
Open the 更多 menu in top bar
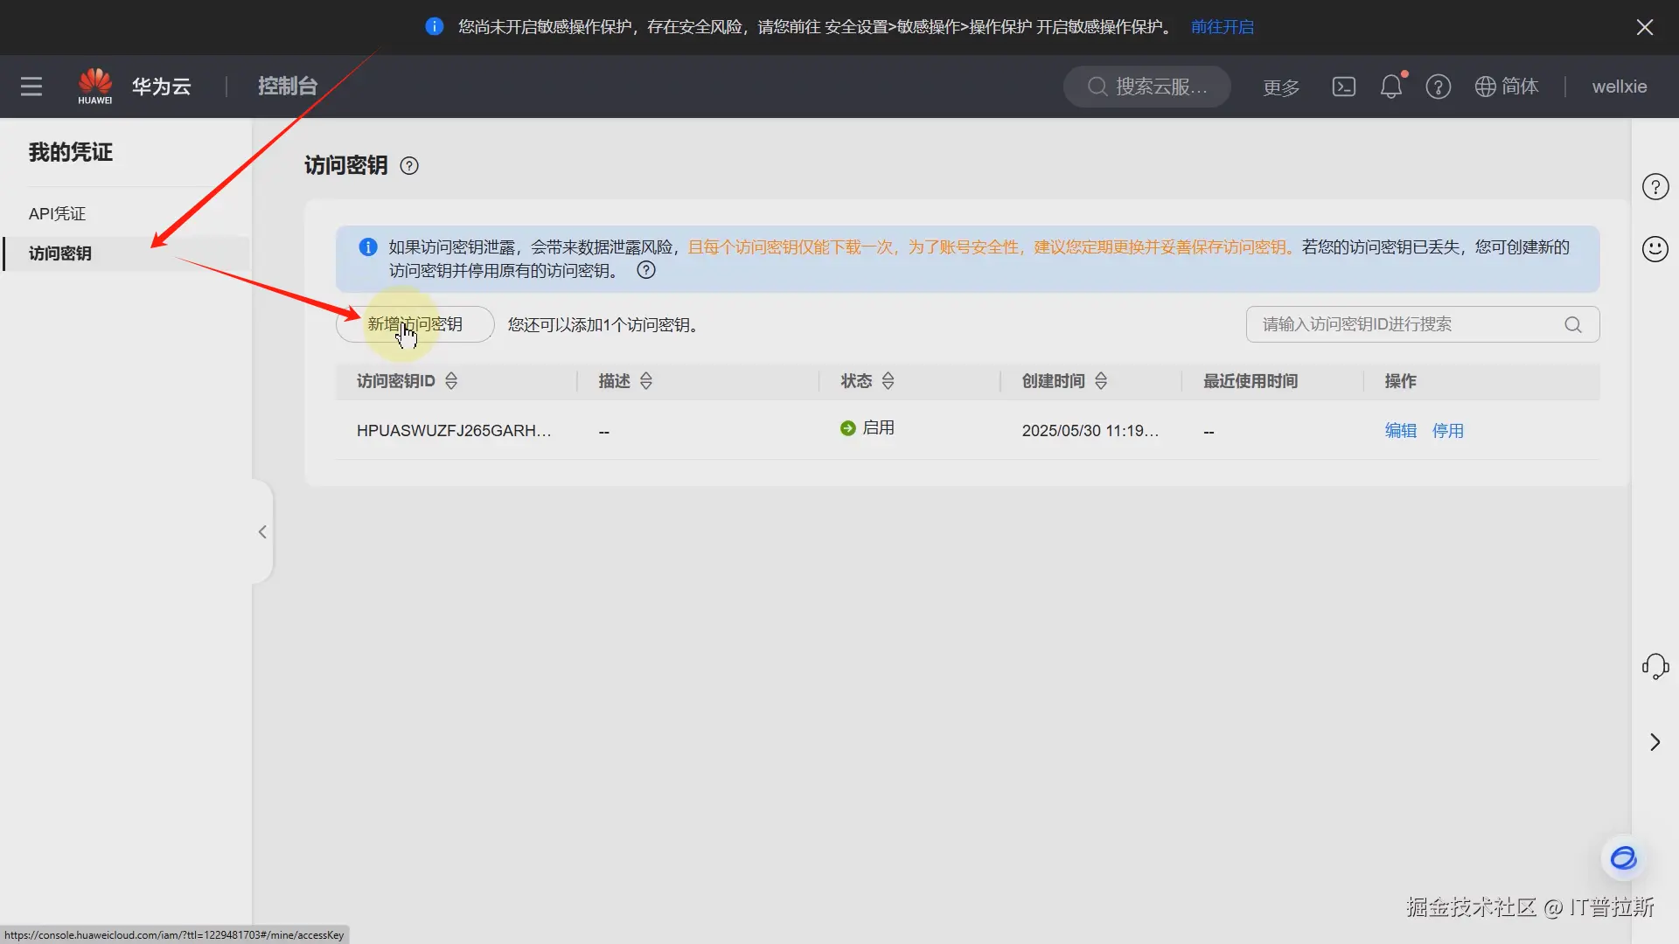pyautogui.click(x=1281, y=87)
